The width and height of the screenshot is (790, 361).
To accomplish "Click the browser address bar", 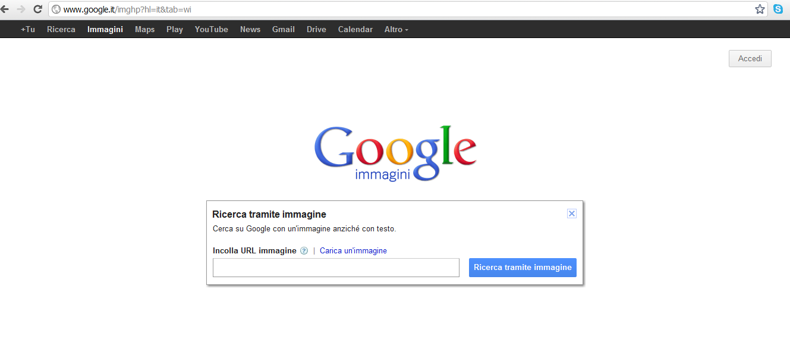I will [x=404, y=9].
